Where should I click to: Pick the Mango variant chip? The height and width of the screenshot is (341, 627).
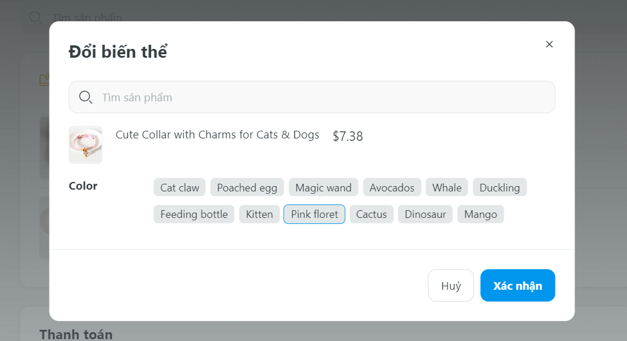[x=481, y=214]
